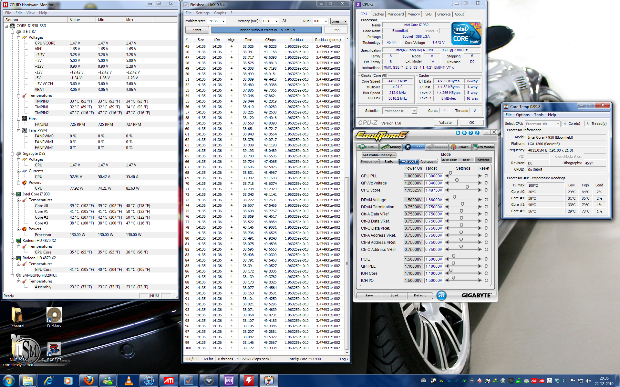Viewport: 620px width, 387px height.
Task: Open the Memory (MiB) dropdown in LinX
Action: coord(276,21)
